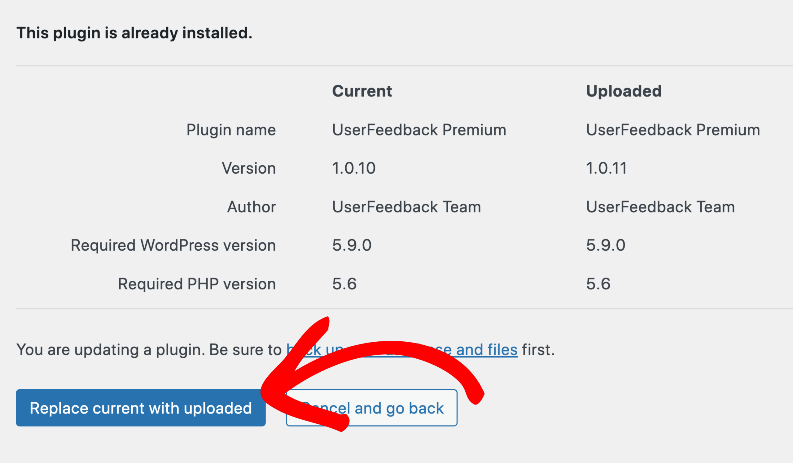The image size is (793, 463).
Task: Click the 'Required WordPress version' label
Action: point(173,245)
